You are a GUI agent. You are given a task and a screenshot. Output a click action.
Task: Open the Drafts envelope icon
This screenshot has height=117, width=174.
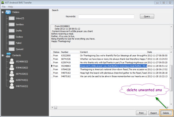(x=12, y=31)
